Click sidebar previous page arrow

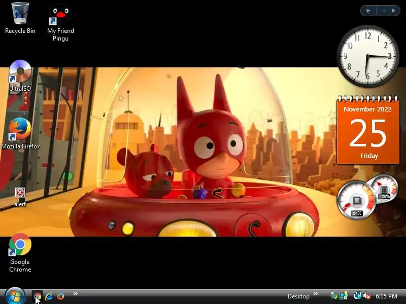pos(384,11)
